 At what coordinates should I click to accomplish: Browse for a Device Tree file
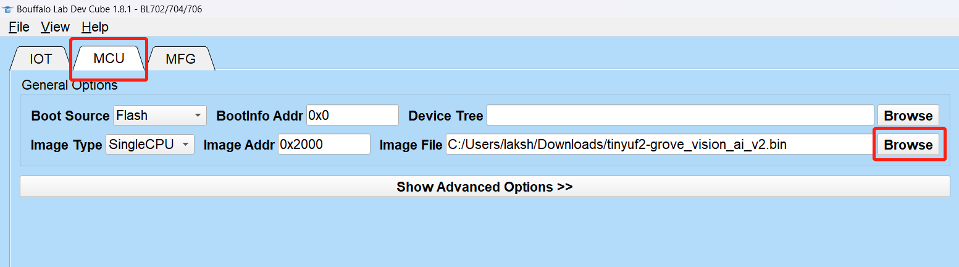[x=908, y=116]
